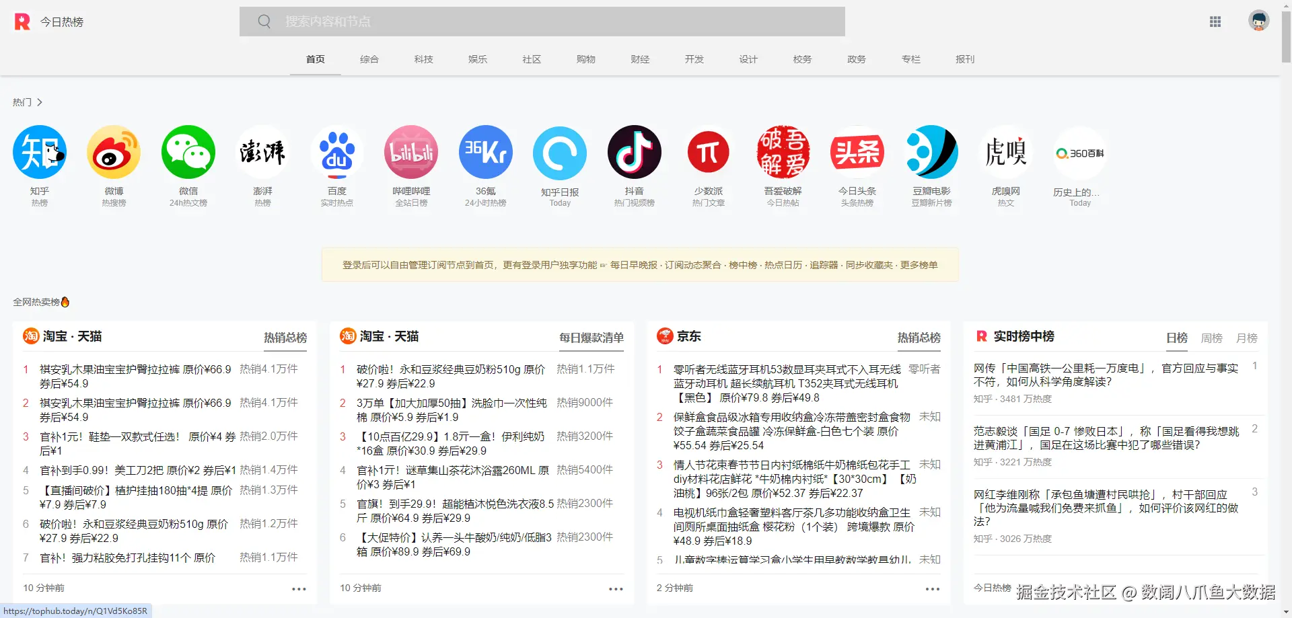Switch to the 娱乐 tab

tap(478, 59)
